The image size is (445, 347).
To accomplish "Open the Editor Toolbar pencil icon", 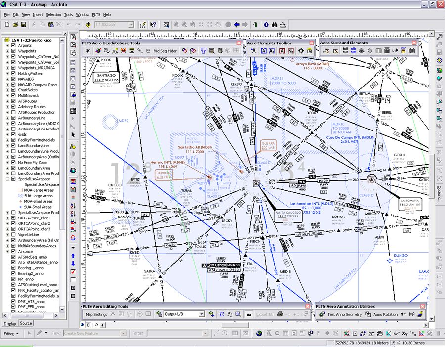I will (143, 24).
